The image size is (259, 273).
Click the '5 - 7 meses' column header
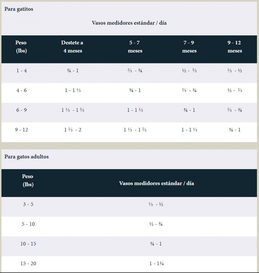pos(135,47)
